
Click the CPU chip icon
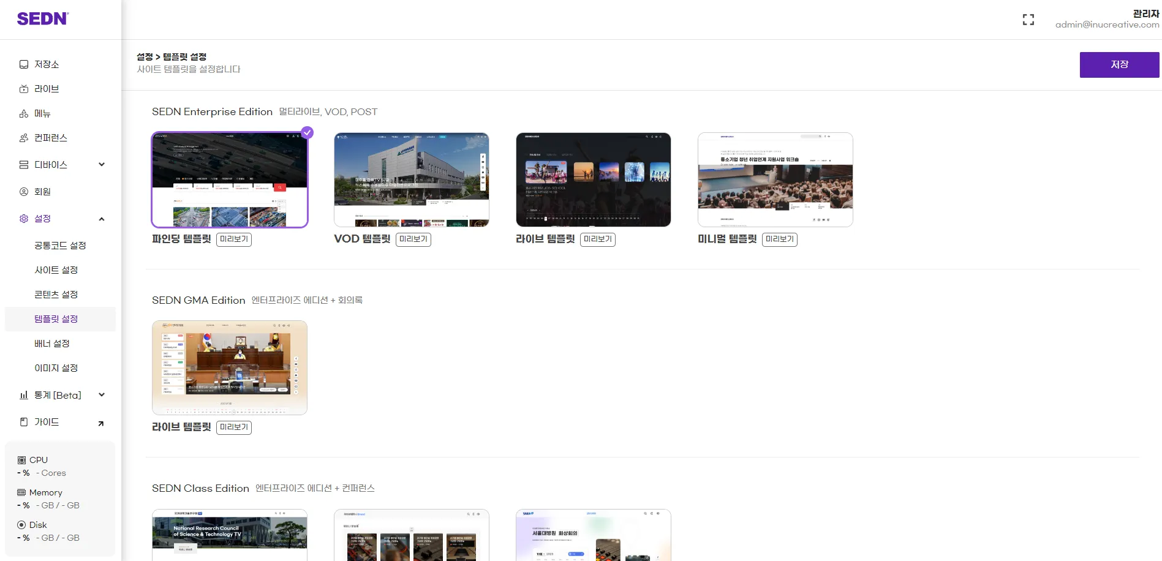coord(21,460)
